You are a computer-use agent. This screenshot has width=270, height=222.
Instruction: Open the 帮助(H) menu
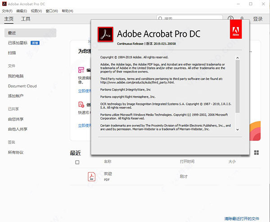click(67, 11)
